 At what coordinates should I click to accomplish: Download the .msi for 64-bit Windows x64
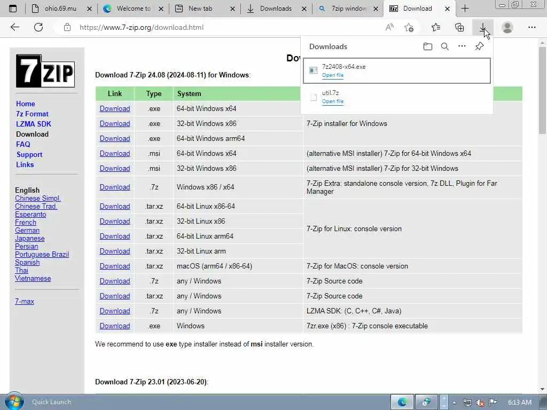point(115,153)
